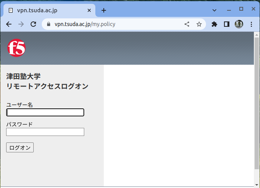Click the forward navigation arrow
260x188 pixels.
coord(21,24)
